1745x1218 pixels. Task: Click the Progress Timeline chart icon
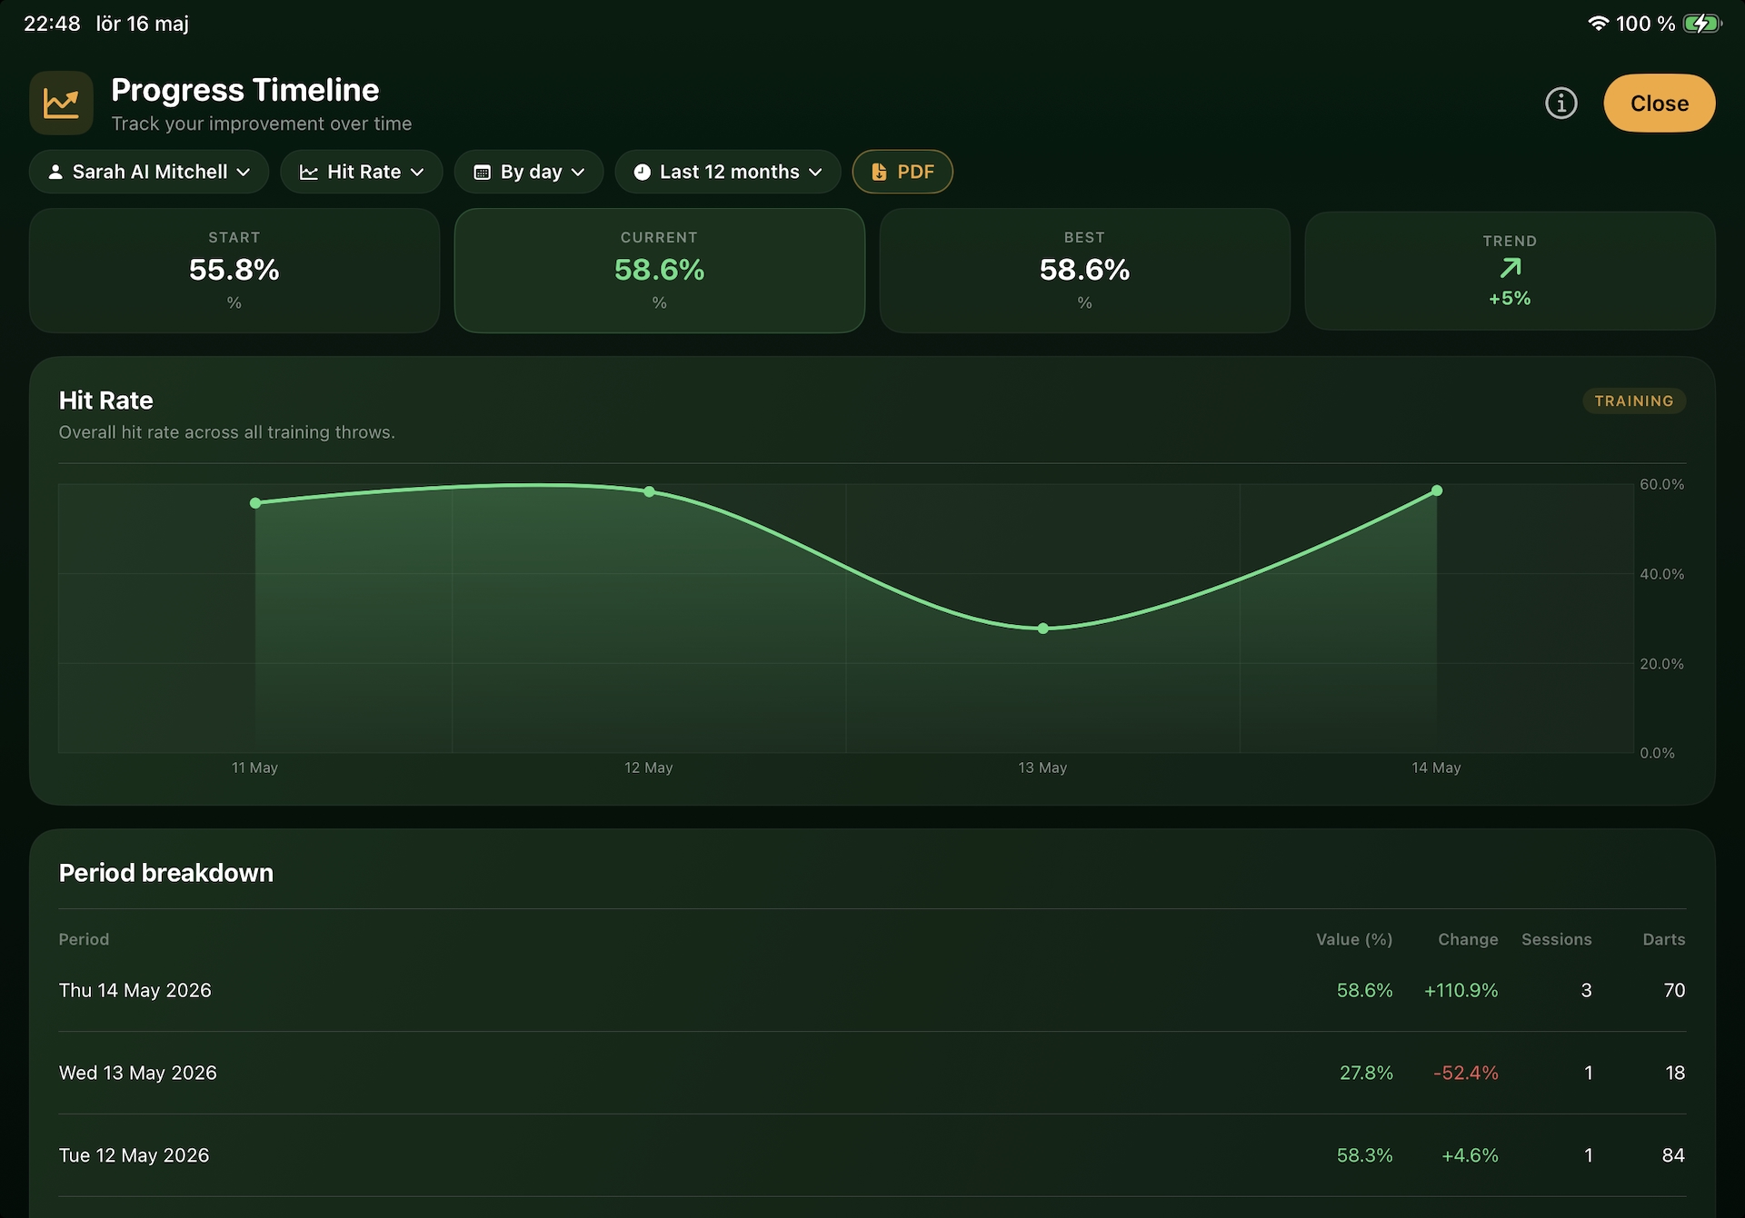pyautogui.click(x=61, y=103)
